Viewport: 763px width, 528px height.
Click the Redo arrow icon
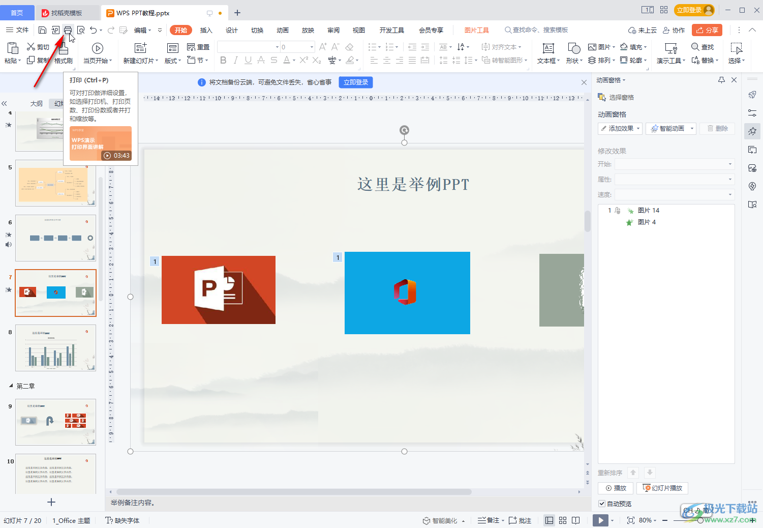111,30
